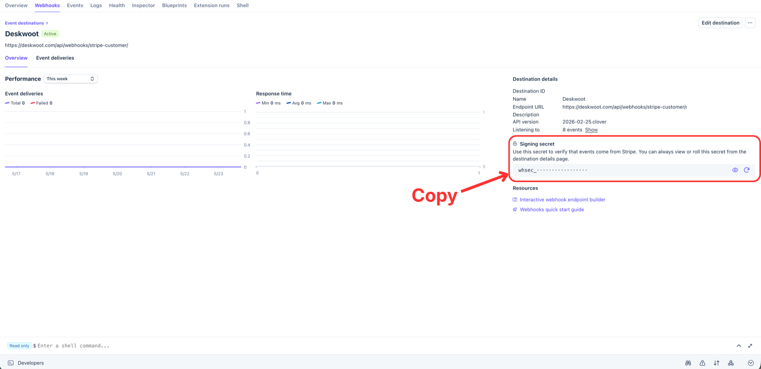Open the Logs top navigation tab
Screen dimensions: 761x369
tap(96, 6)
